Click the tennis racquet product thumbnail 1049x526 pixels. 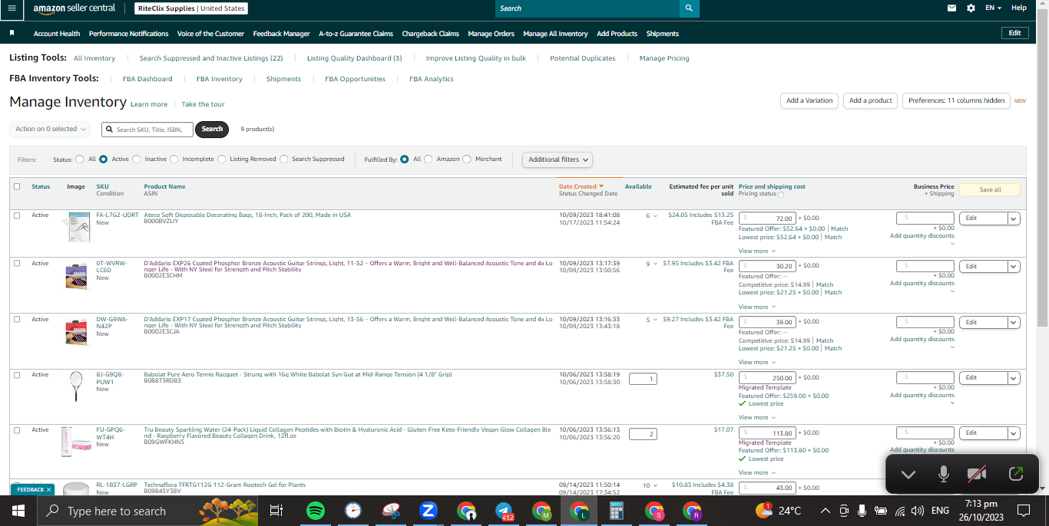click(75, 386)
